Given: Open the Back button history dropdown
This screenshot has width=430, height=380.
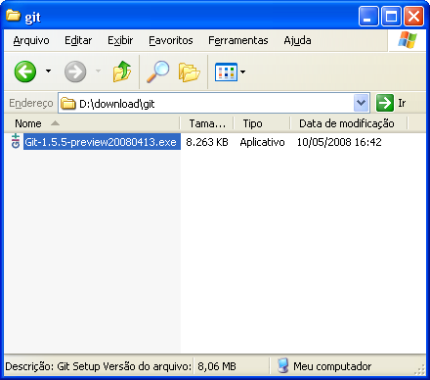Looking at the screenshot, I should tap(48, 71).
